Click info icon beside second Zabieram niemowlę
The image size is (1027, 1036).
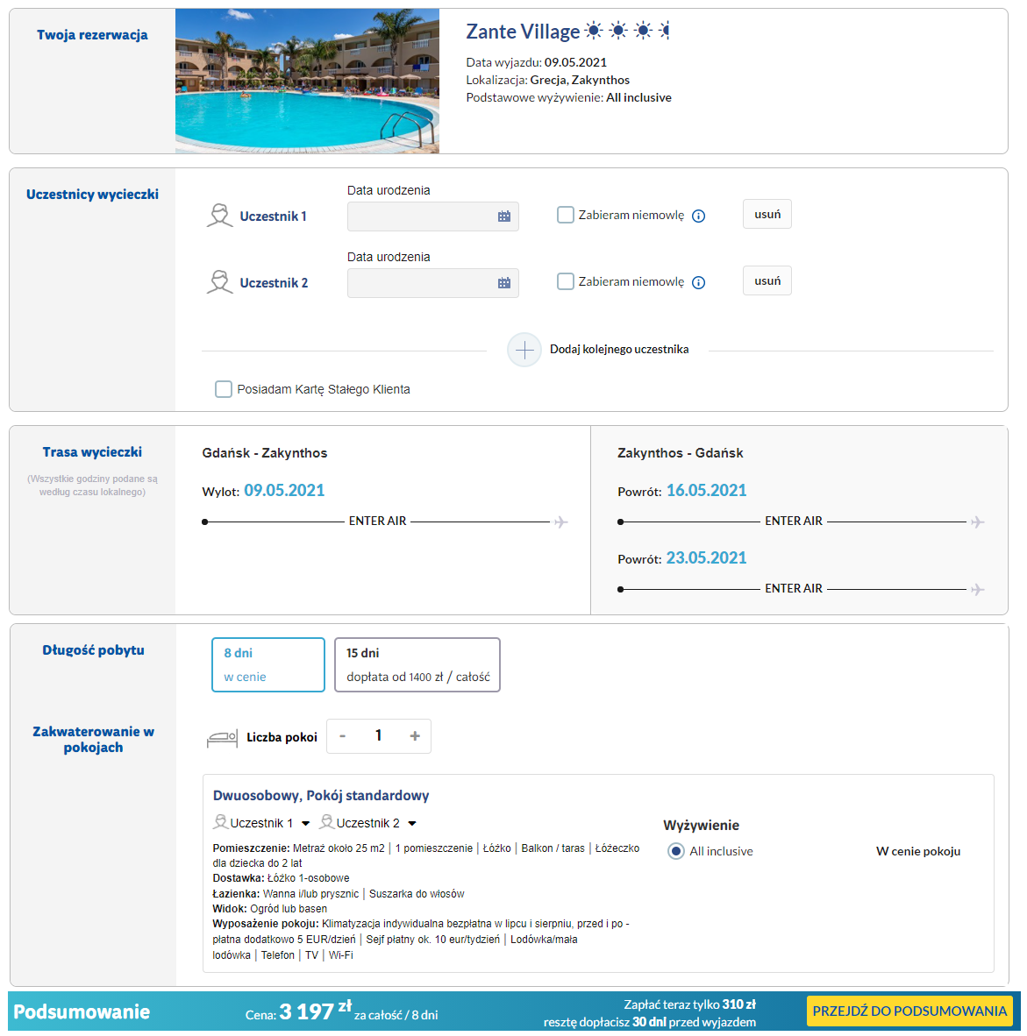(x=699, y=283)
